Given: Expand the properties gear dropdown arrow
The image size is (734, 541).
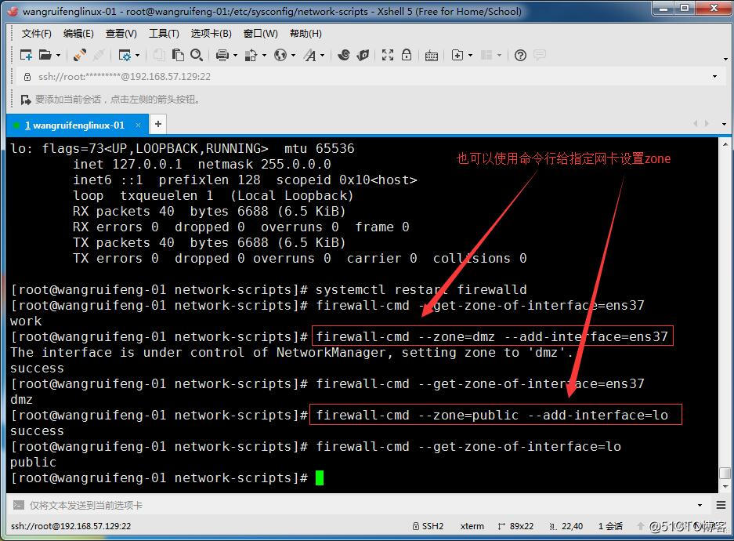Looking at the screenshot, I should 138,56.
